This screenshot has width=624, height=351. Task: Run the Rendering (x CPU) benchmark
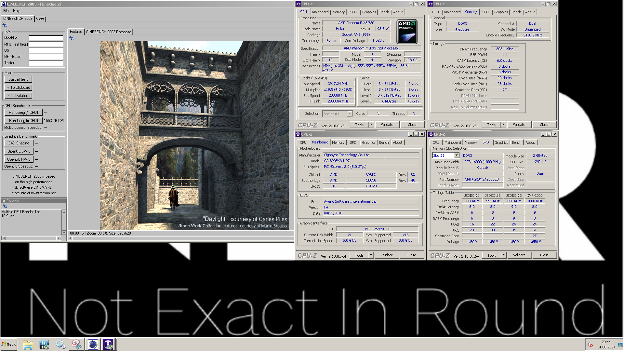(x=23, y=121)
